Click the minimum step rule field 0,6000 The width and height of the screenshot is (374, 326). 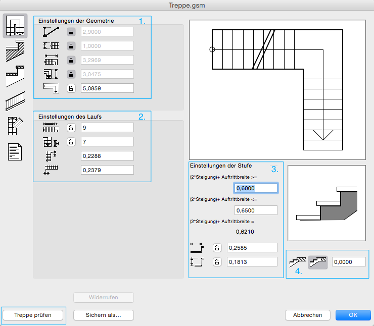(x=256, y=188)
